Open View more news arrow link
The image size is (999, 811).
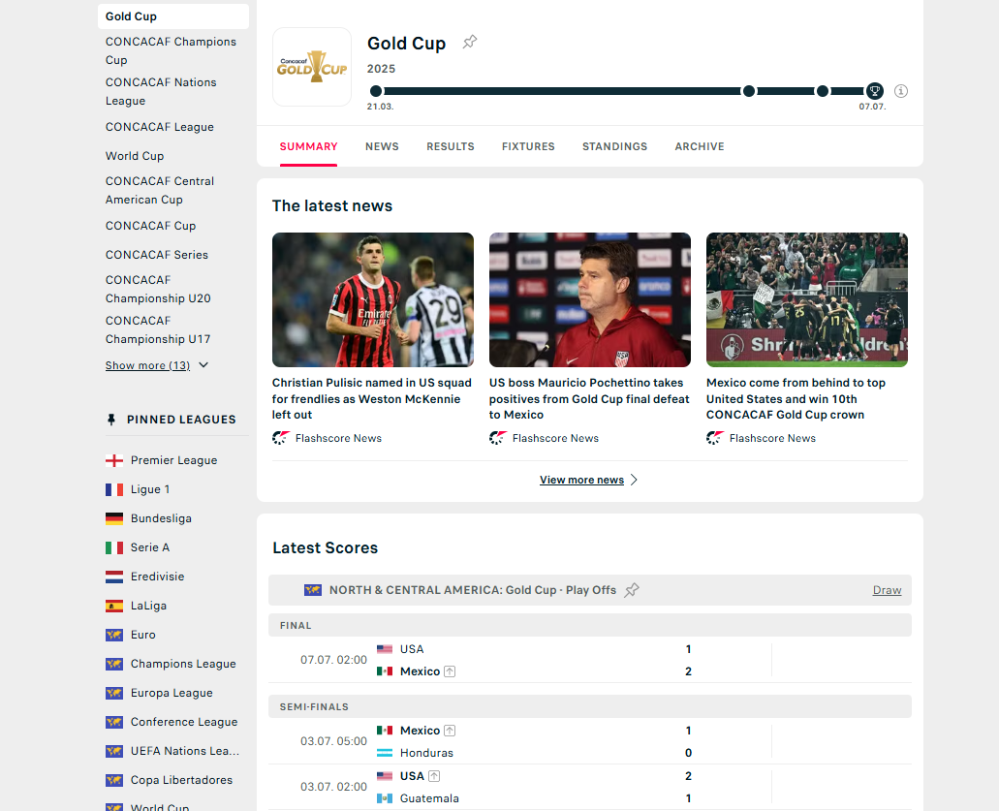tap(634, 480)
